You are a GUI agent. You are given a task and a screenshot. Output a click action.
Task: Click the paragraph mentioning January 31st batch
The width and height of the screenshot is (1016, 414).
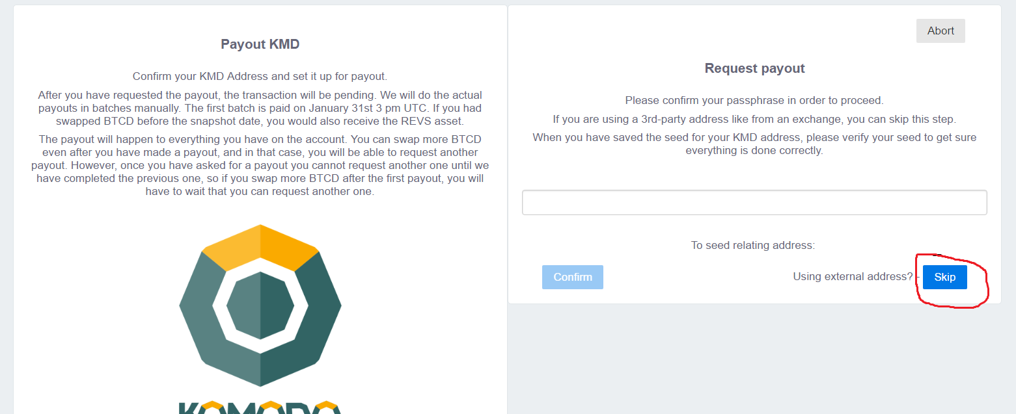tap(260, 108)
